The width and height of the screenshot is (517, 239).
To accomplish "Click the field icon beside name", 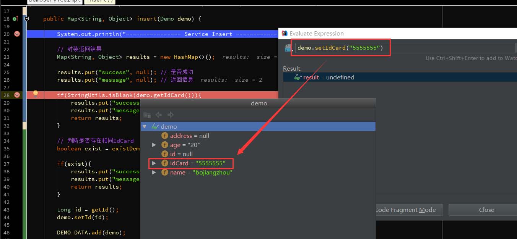I will [x=165, y=172].
